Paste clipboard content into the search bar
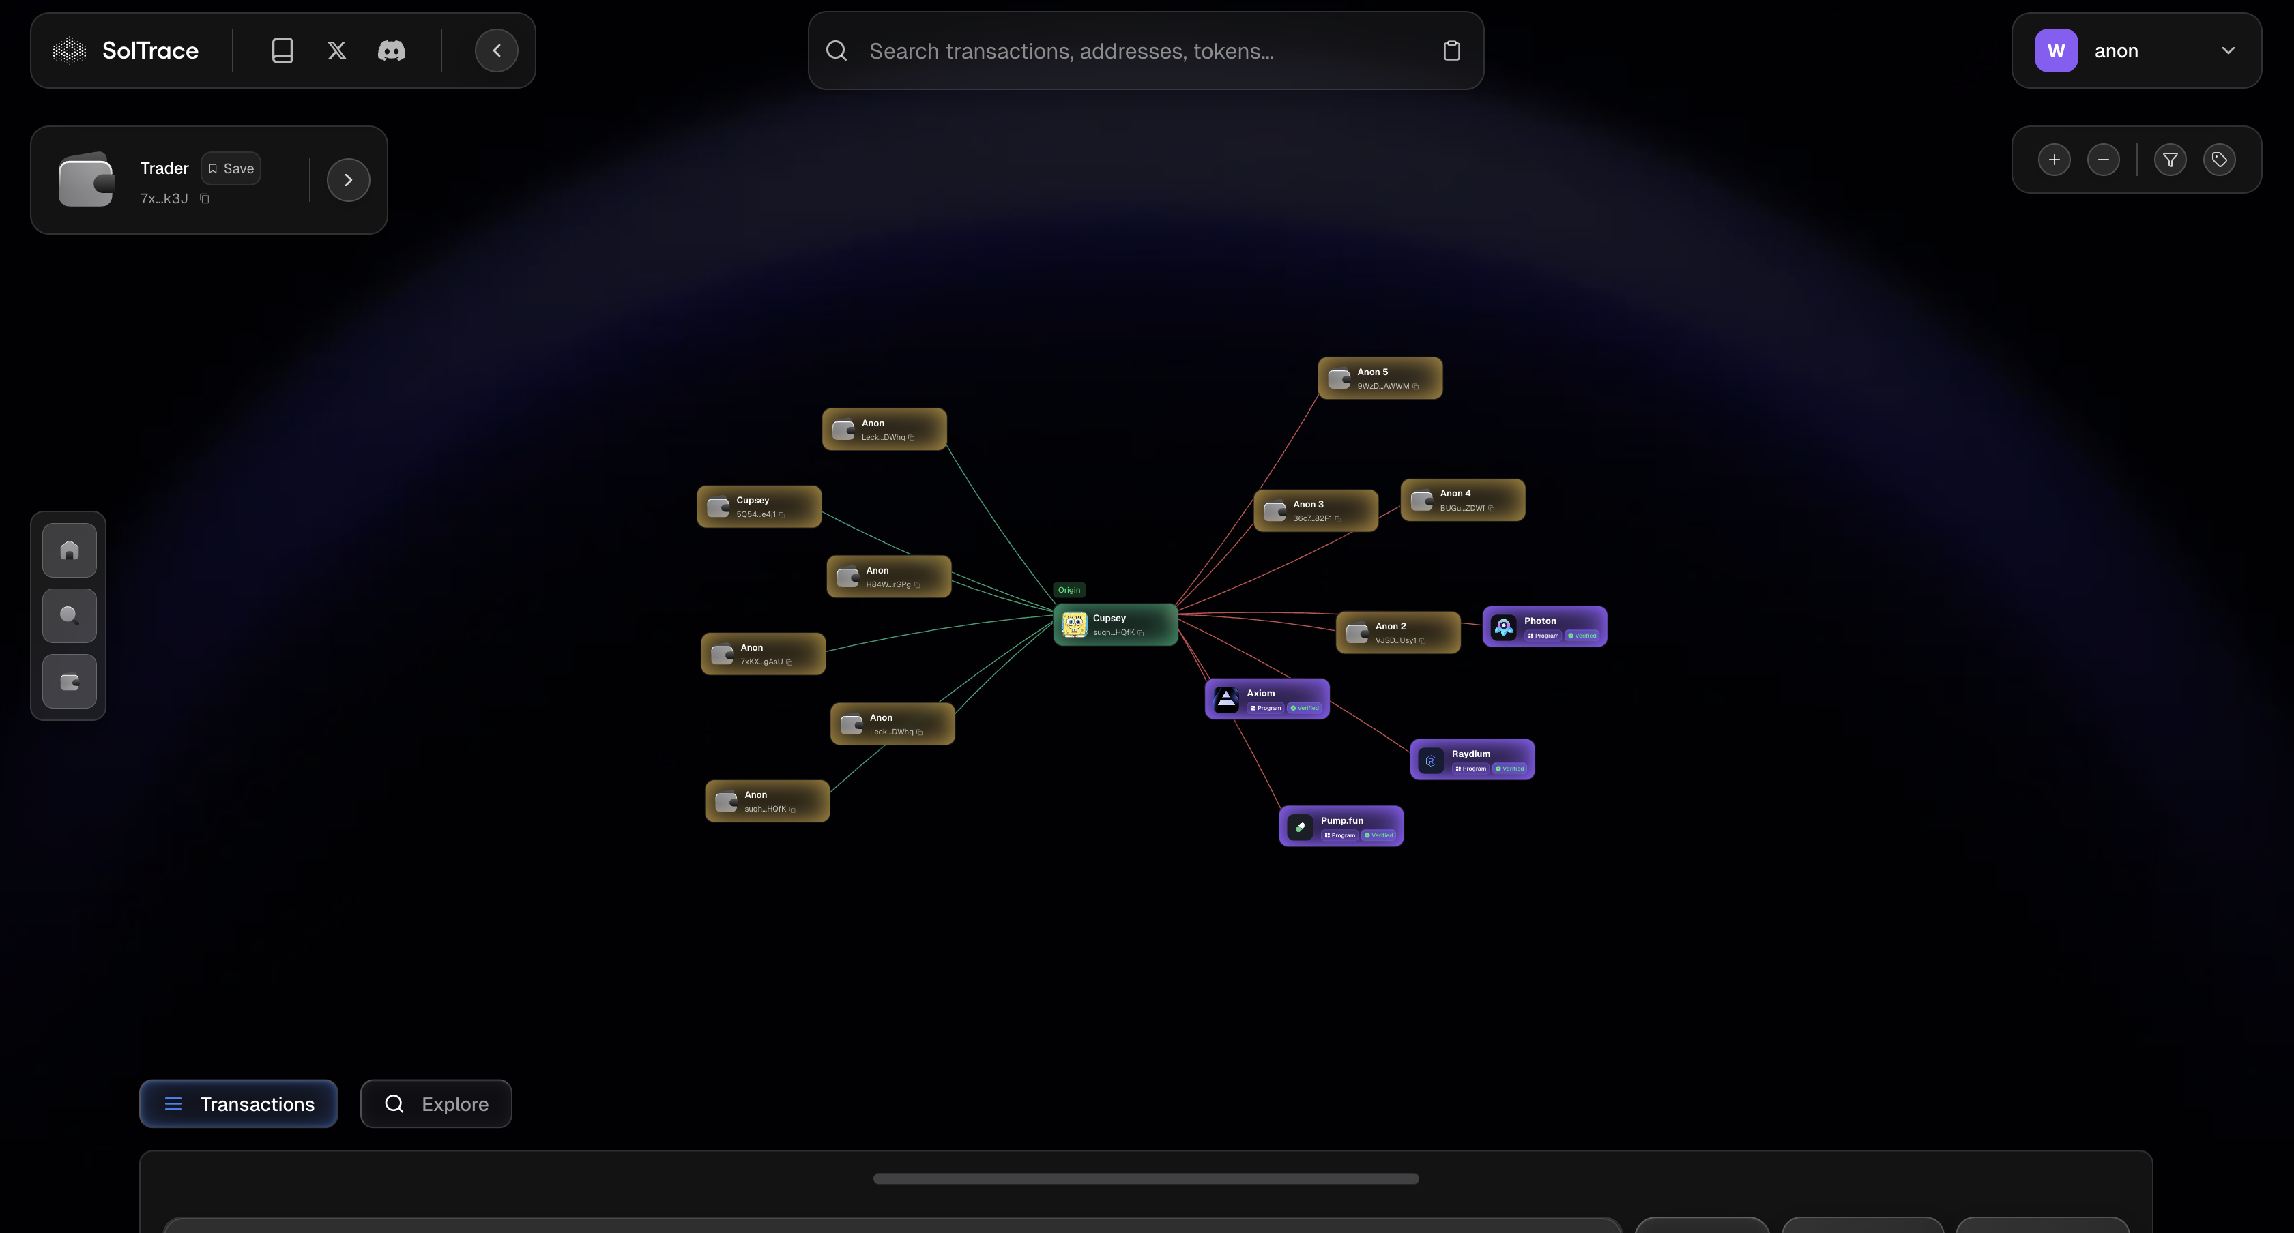This screenshot has height=1233, width=2294. [1451, 50]
